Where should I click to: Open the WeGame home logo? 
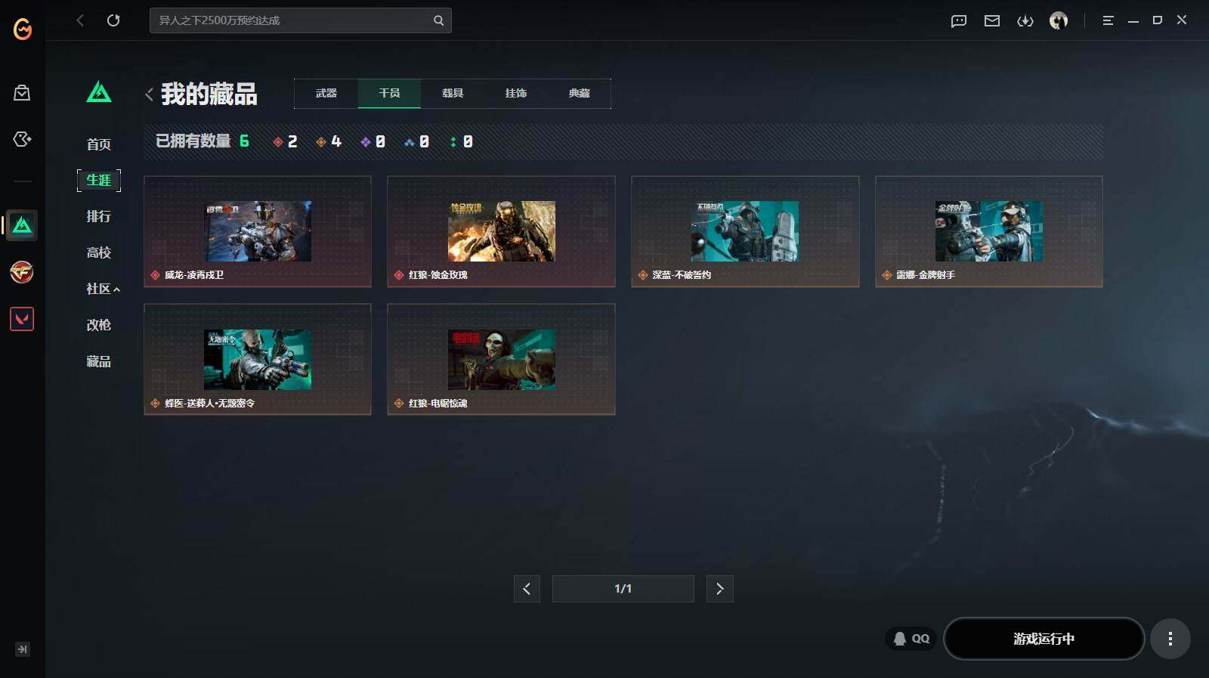point(23,29)
